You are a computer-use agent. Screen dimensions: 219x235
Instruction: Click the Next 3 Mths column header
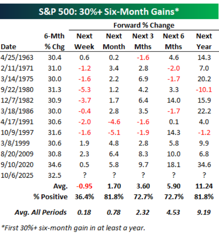point(144,41)
